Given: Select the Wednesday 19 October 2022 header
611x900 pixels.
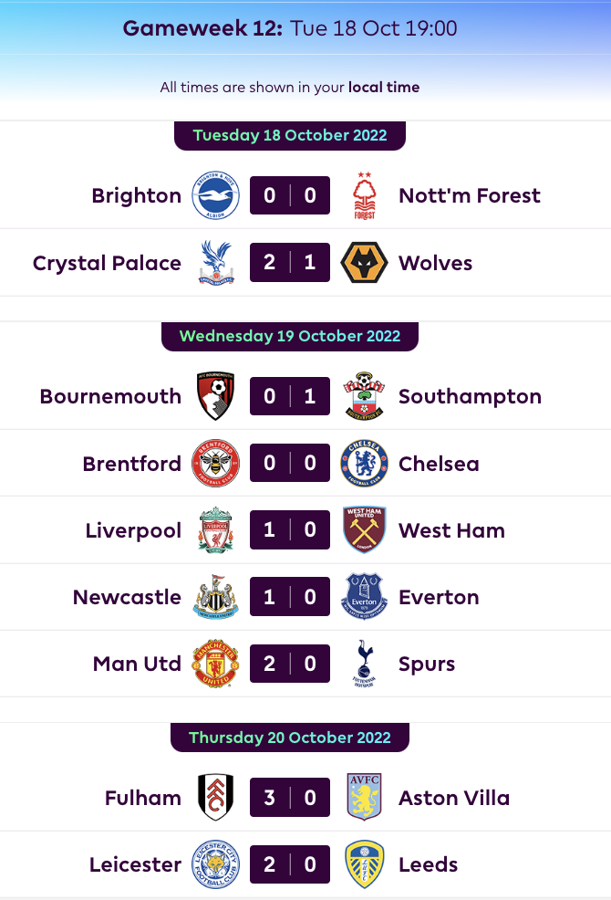Looking at the screenshot, I should click(x=289, y=336).
